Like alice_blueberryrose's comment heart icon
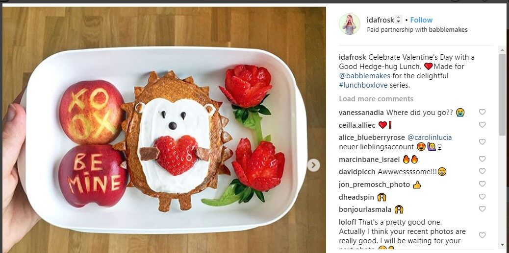 (x=482, y=142)
